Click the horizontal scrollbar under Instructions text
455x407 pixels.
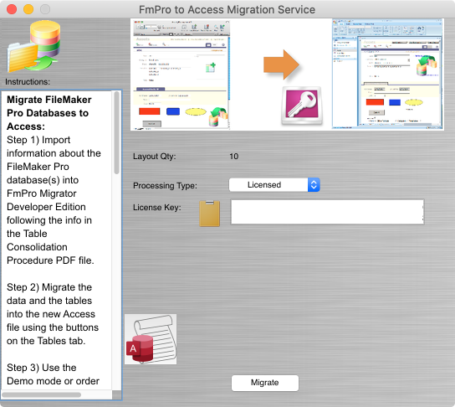[42, 394]
